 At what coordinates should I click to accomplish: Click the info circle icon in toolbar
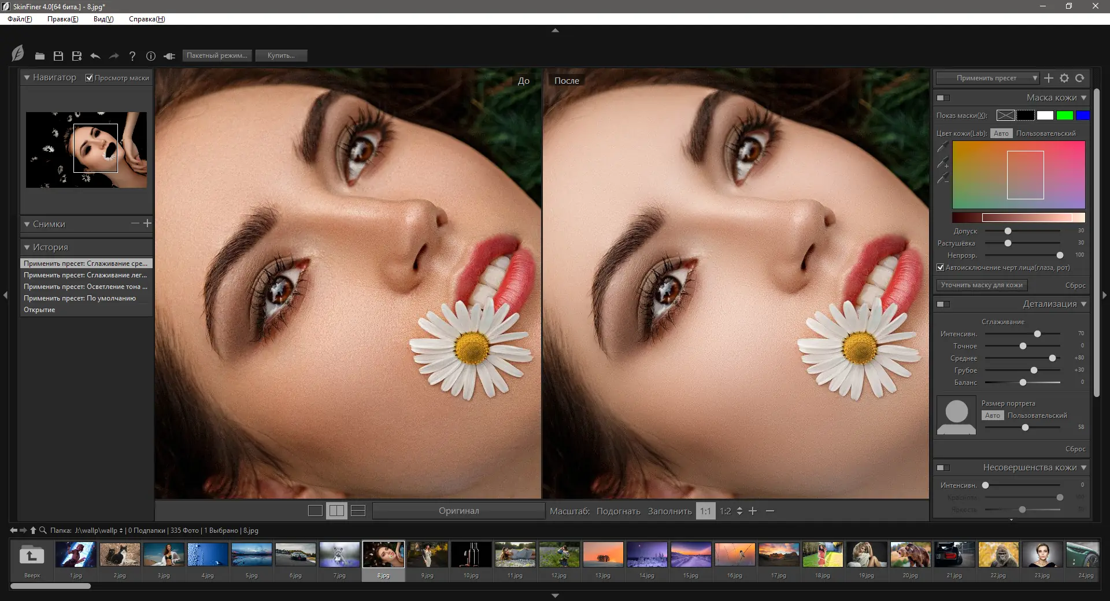pyautogui.click(x=151, y=56)
